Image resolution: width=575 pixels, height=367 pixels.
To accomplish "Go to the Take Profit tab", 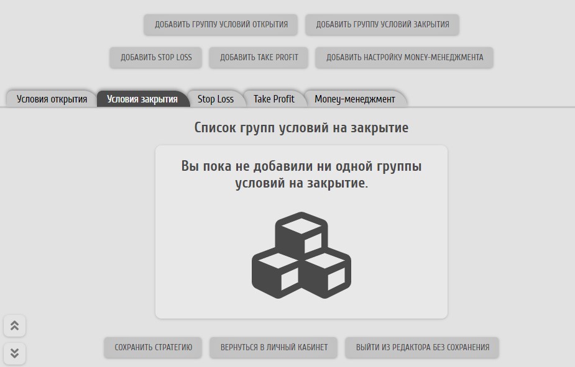I will point(274,99).
